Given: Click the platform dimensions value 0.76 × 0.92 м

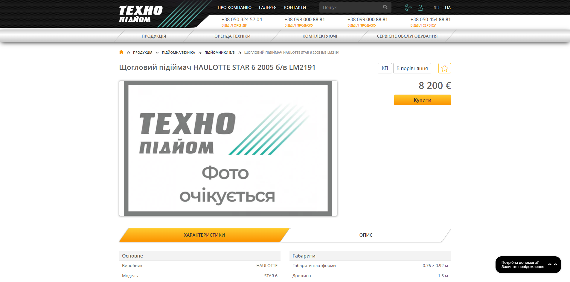Looking at the screenshot, I should 435,266.
